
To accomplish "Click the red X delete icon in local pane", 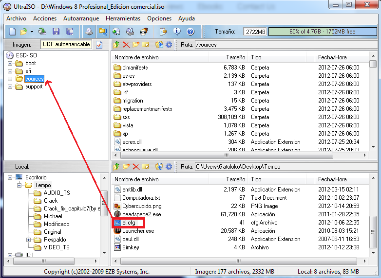I will tap(136, 167).
